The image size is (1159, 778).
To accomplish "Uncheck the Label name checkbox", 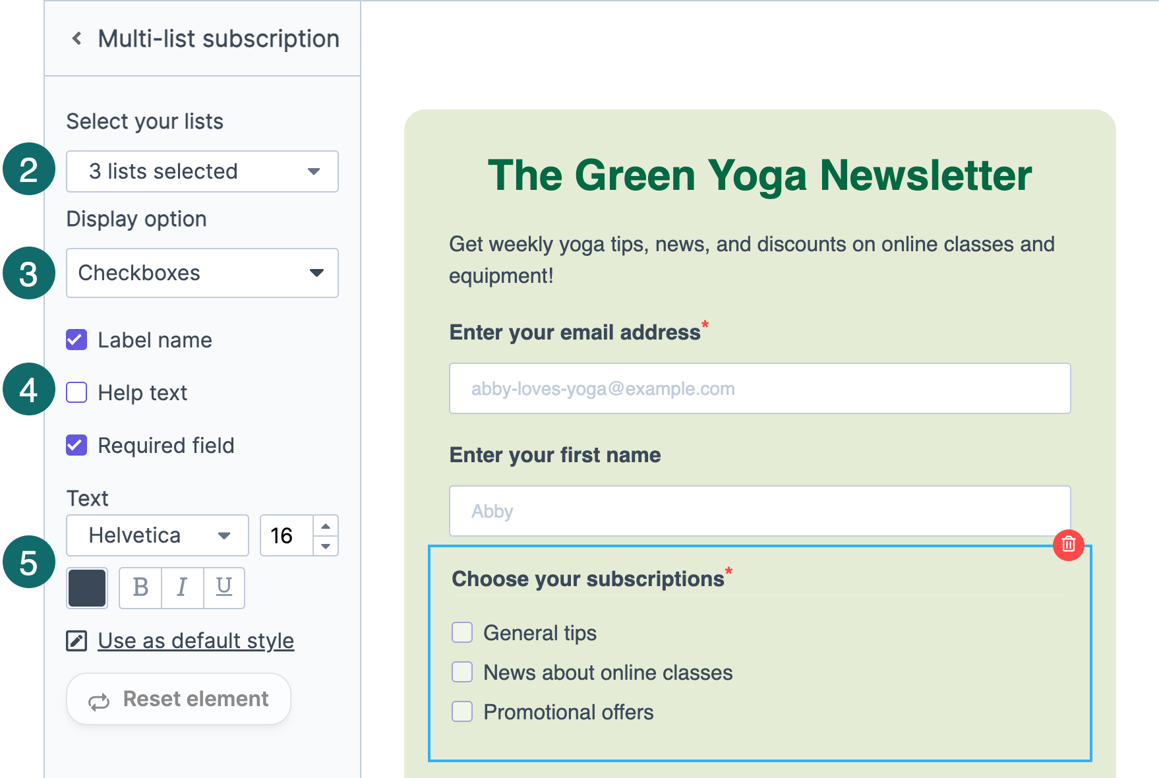I will click(76, 340).
